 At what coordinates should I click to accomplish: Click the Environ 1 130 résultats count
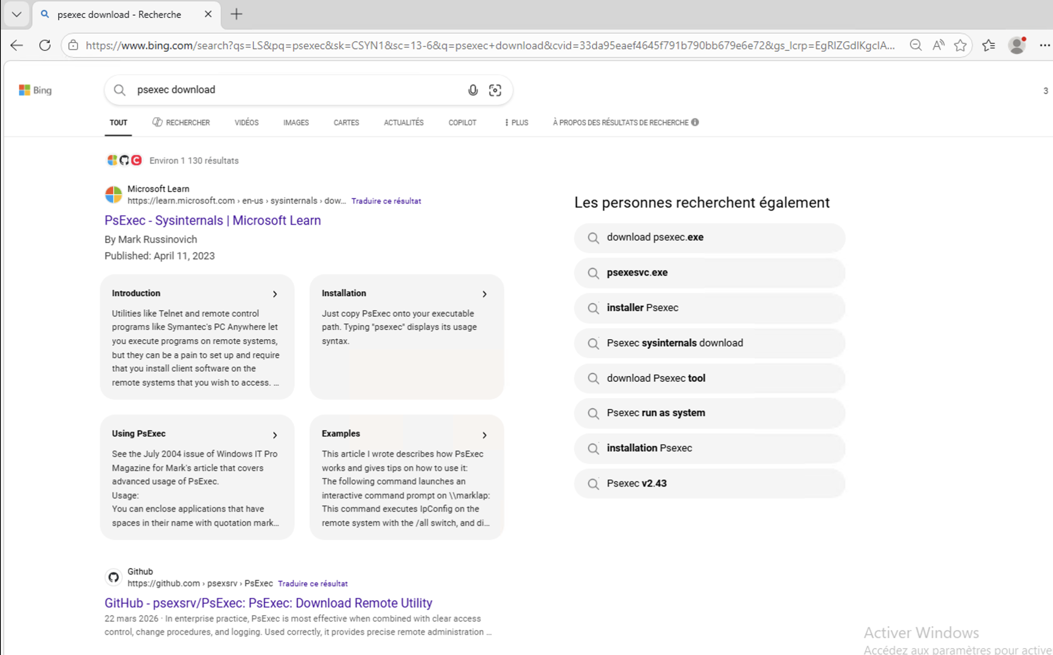click(x=194, y=161)
